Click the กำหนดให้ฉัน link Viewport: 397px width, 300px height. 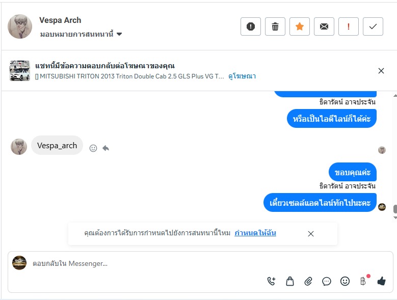[x=255, y=233]
